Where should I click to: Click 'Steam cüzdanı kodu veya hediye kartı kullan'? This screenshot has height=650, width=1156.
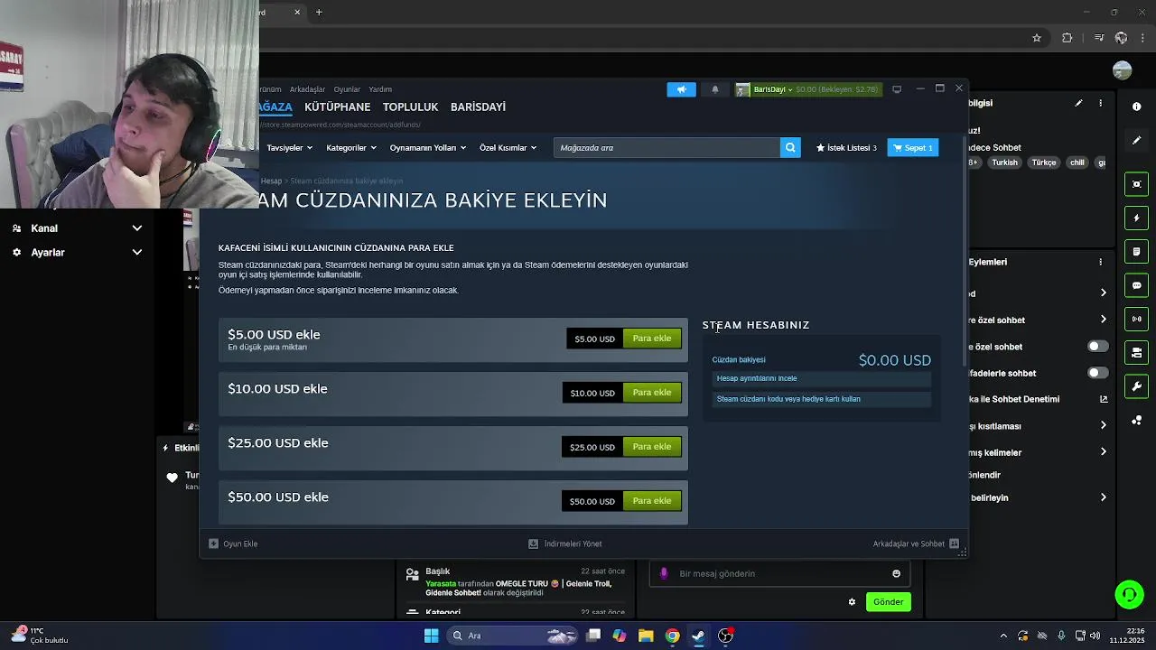[821, 399]
